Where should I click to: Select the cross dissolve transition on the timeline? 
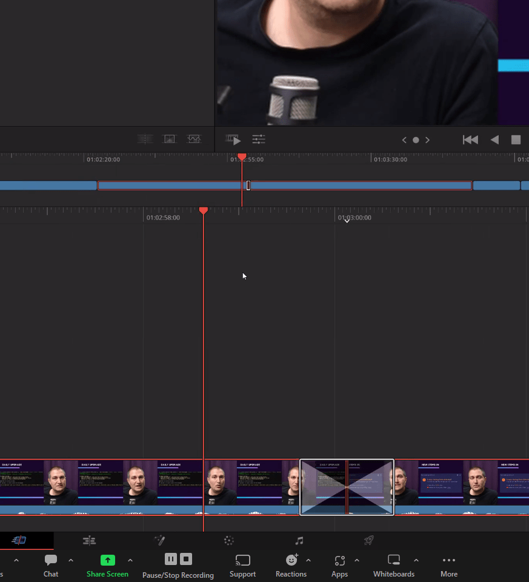click(347, 487)
